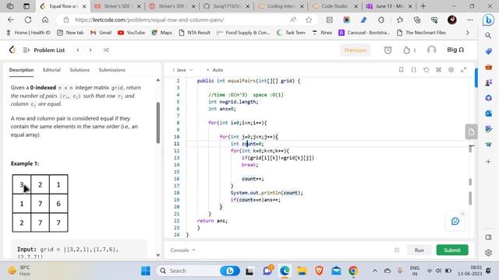Open the Gmail bookmark
This screenshot has height=280, width=499.
coord(101,33)
